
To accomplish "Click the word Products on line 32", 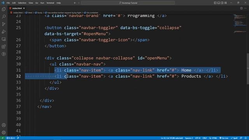I will pos(191,76).
